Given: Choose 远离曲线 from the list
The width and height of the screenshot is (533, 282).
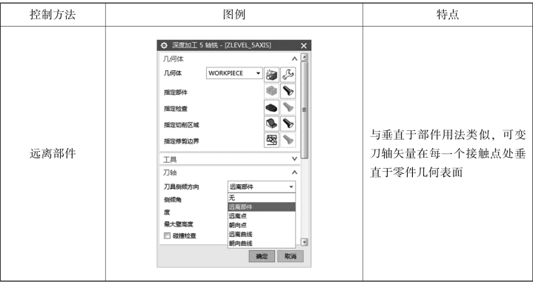Looking at the screenshot, I should (x=262, y=234).
